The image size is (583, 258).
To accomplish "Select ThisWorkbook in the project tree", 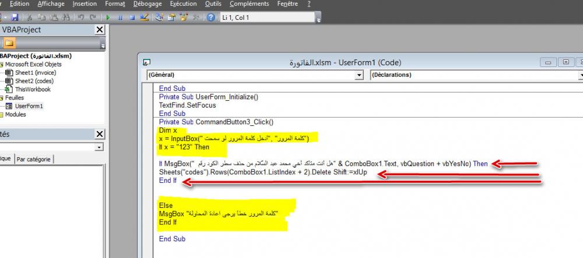I will point(33,90).
